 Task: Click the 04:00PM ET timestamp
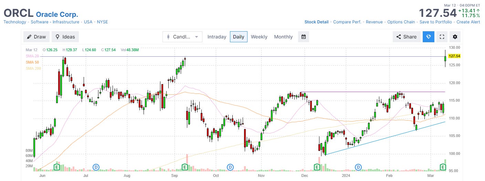click(x=469, y=5)
